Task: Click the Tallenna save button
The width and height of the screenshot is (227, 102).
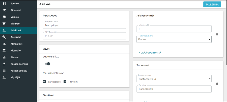Action: tap(212, 4)
